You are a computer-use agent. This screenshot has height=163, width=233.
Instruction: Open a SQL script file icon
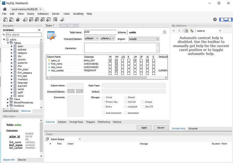tap(11, 20)
